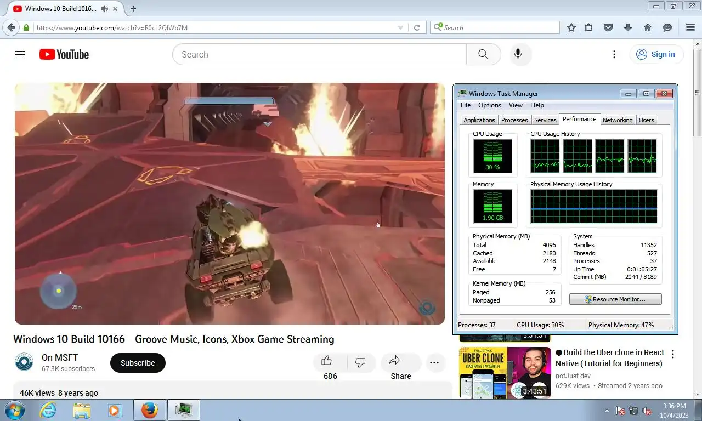The height and width of the screenshot is (421, 702).
Task: Click the Sign in button
Action: coord(656,54)
